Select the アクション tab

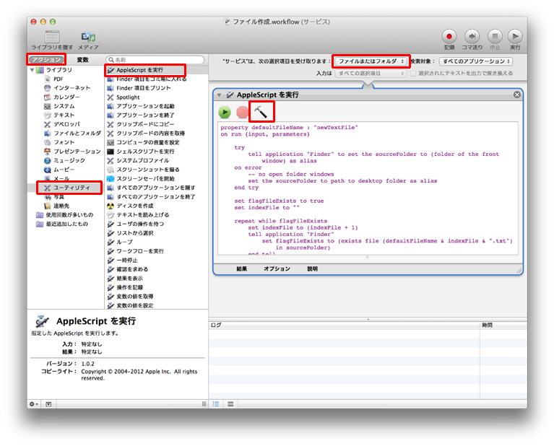47,60
